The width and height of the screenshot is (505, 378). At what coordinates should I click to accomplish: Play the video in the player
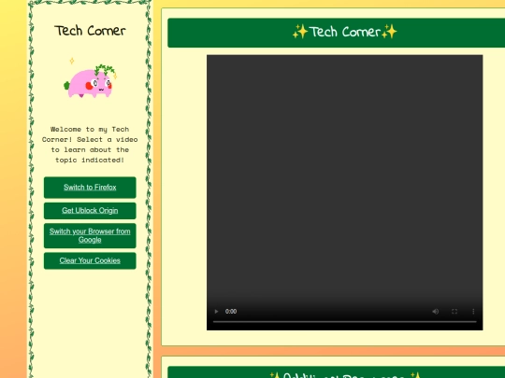216,311
